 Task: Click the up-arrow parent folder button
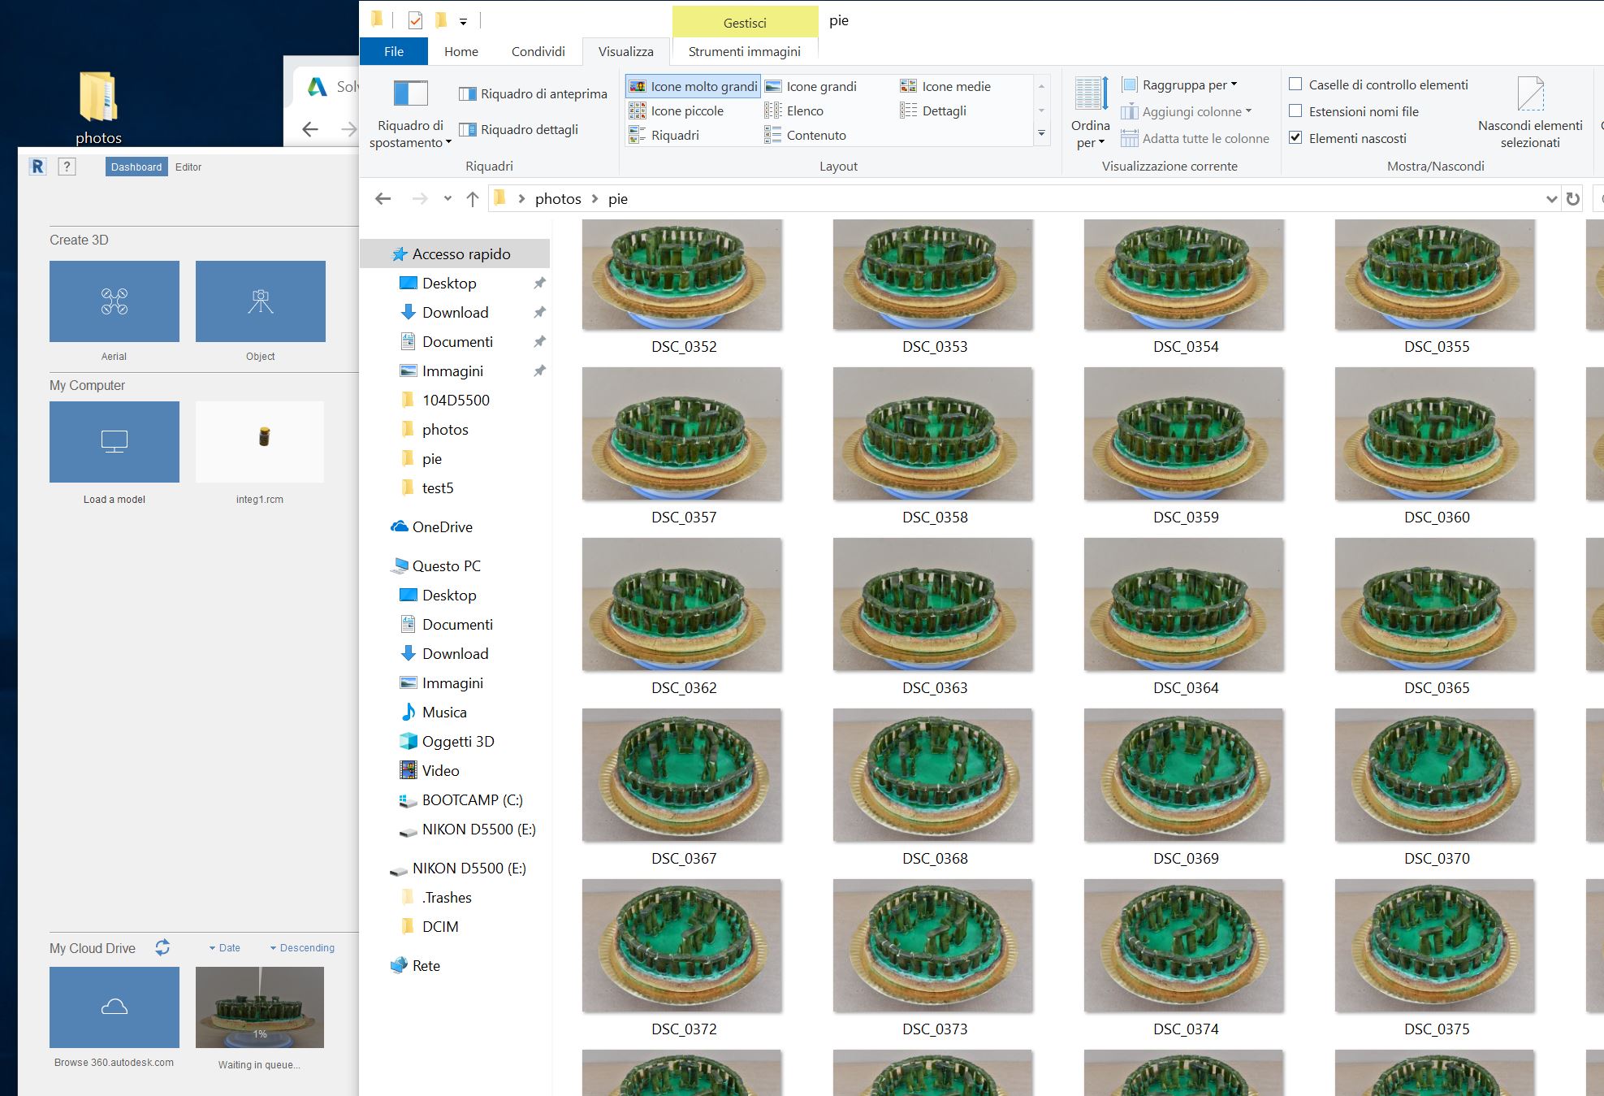tap(473, 199)
